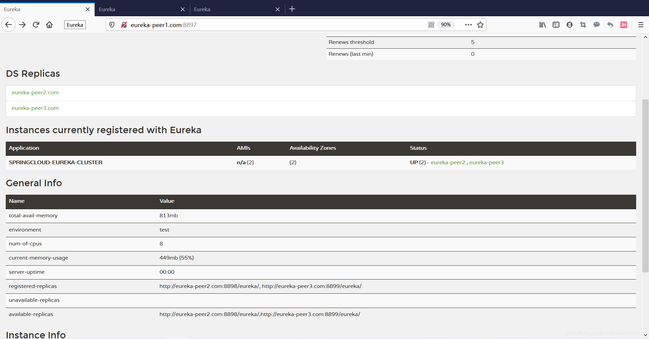The height and width of the screenshot is (339, 649).
Task: Click the Eureka bookmark button
Action: pos(75,25)
